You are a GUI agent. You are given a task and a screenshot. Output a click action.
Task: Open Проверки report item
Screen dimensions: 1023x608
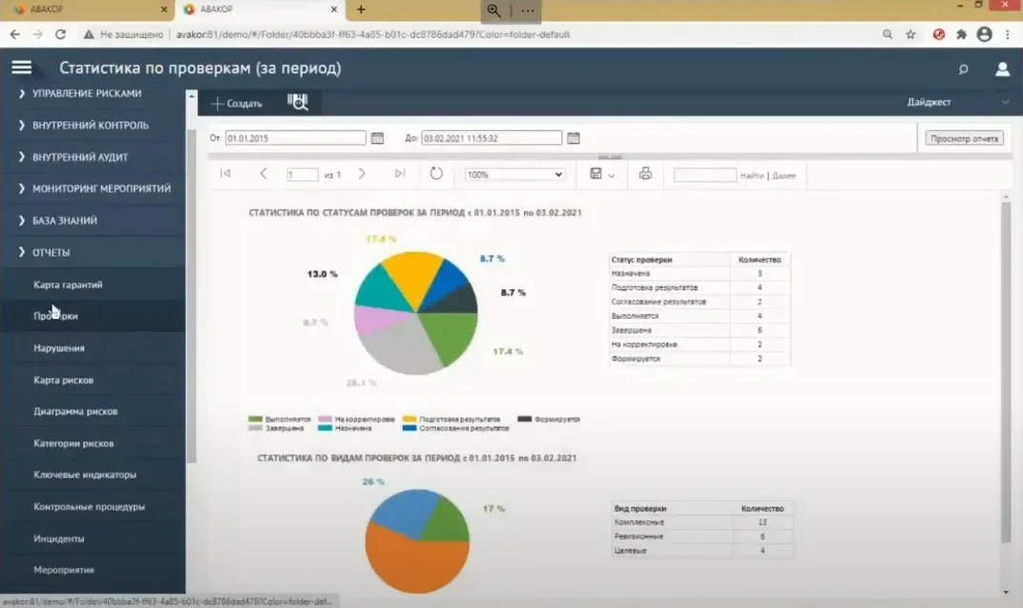pyautogui.click(x=55, y=316)
